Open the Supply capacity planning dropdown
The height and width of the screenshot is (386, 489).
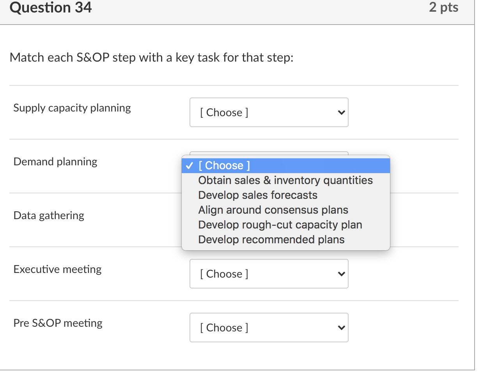point(269,113)
